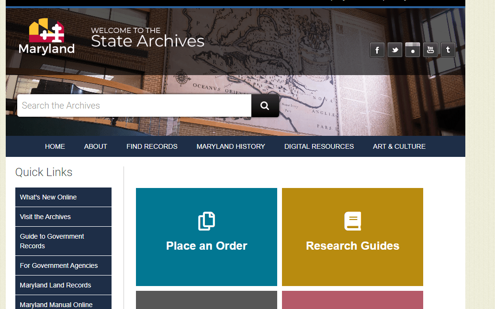Open What's New Online quick link
Image resolution: width=495 pixels, height=309 pixels.
coord(64,197)
